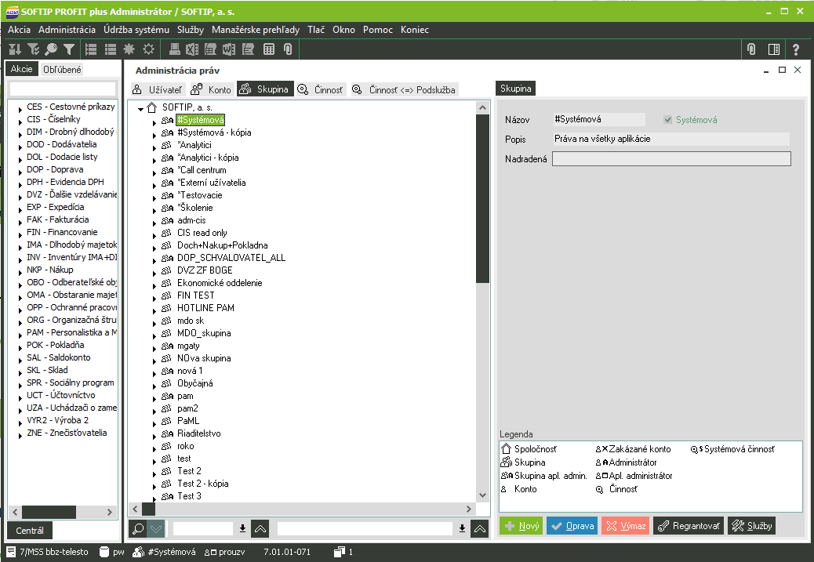Click the filter funnel icon in toolbar
Viewport: 814px width, 562px height.
click(69, 49)
